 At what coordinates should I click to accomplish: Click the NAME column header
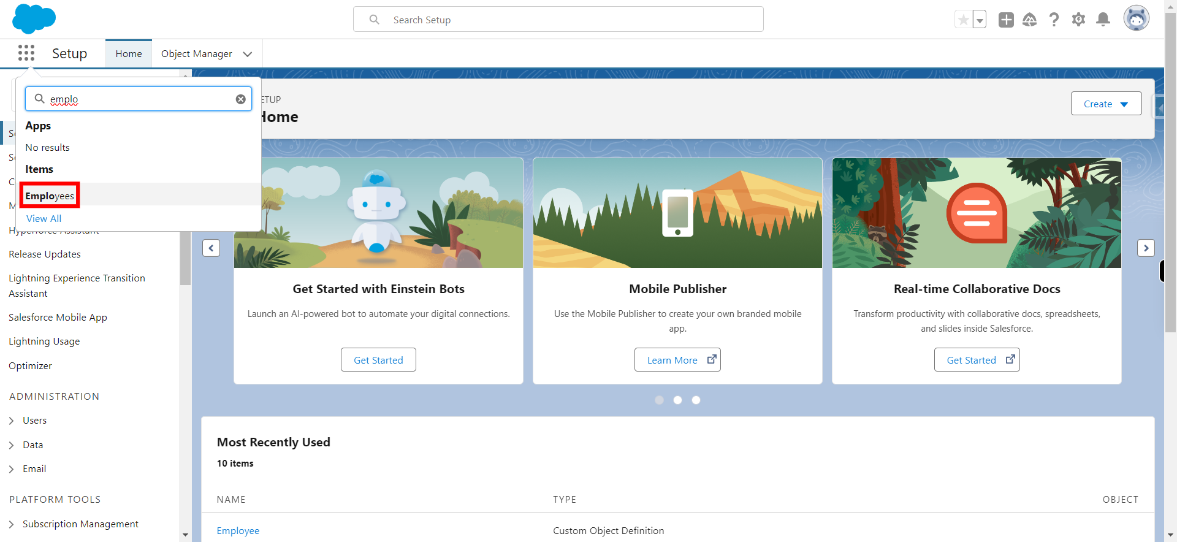point(231,500)
